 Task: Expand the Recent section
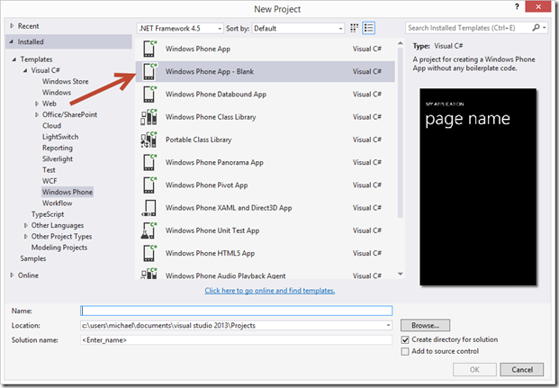(x=12, y=26)
